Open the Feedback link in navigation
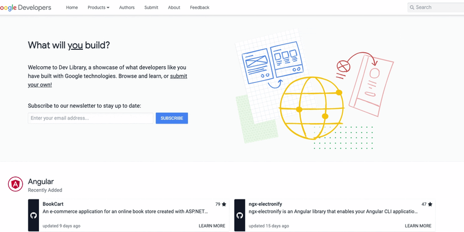 (x=200, y=8)
